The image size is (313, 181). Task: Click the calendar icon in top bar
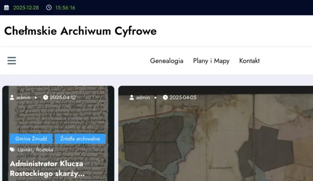[7, 8]
